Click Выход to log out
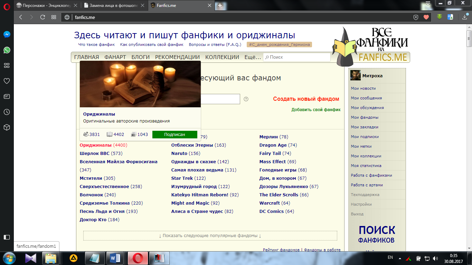472x265 pixels. (x=357, y=214)
